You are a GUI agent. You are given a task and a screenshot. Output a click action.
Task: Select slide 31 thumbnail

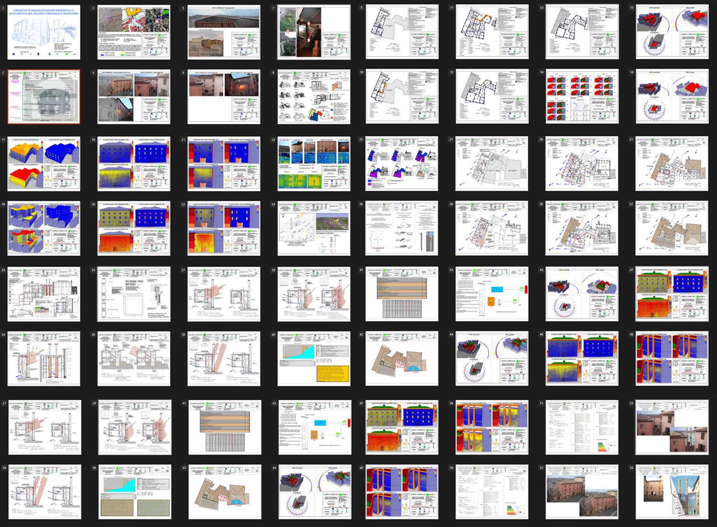672,164
